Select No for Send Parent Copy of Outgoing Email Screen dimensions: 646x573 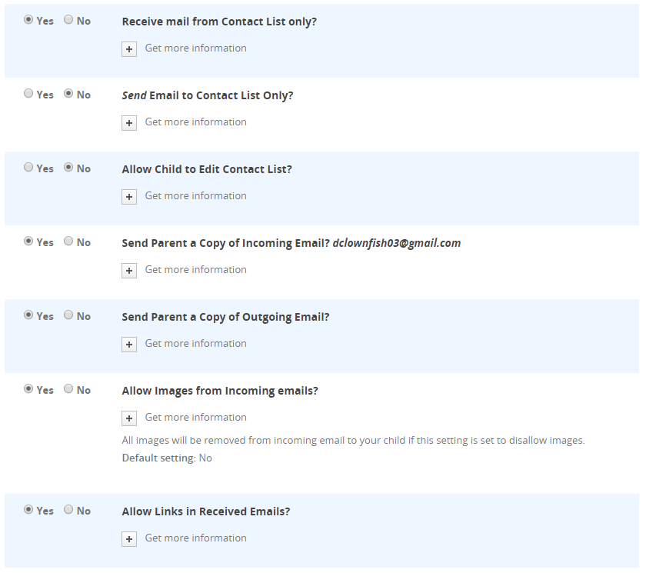(68, 315)
